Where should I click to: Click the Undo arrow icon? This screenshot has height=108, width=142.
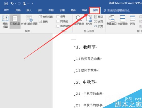(12, 3)
